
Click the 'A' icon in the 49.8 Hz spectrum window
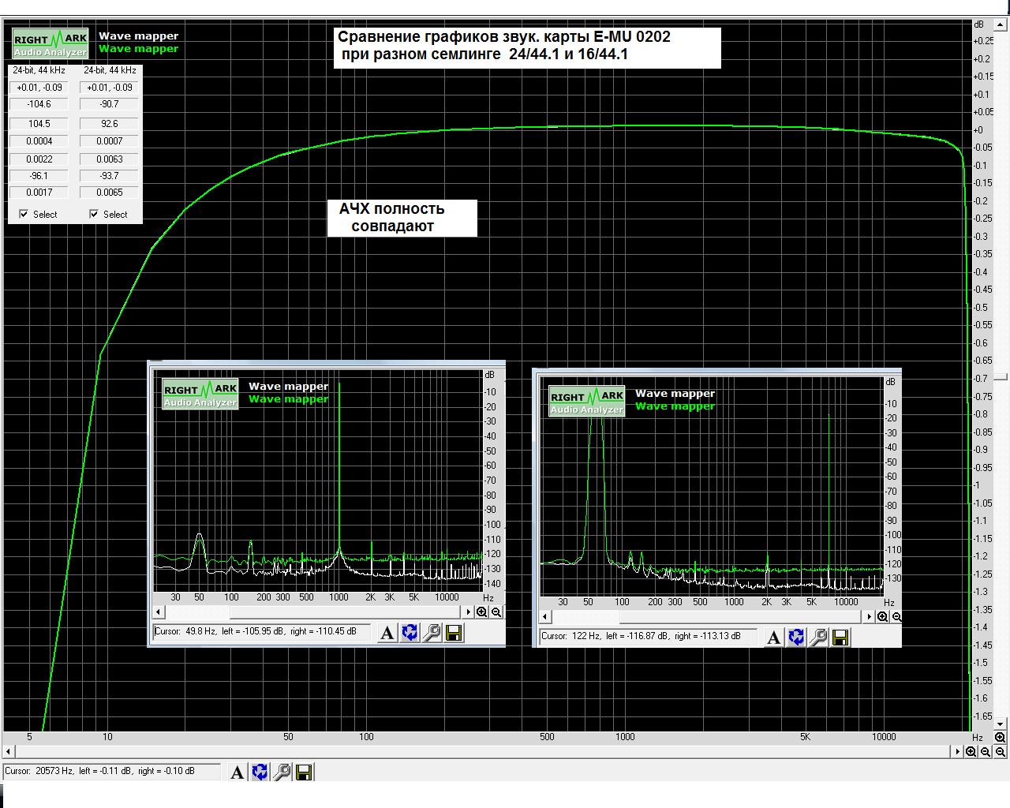click(x=387, y=633)
